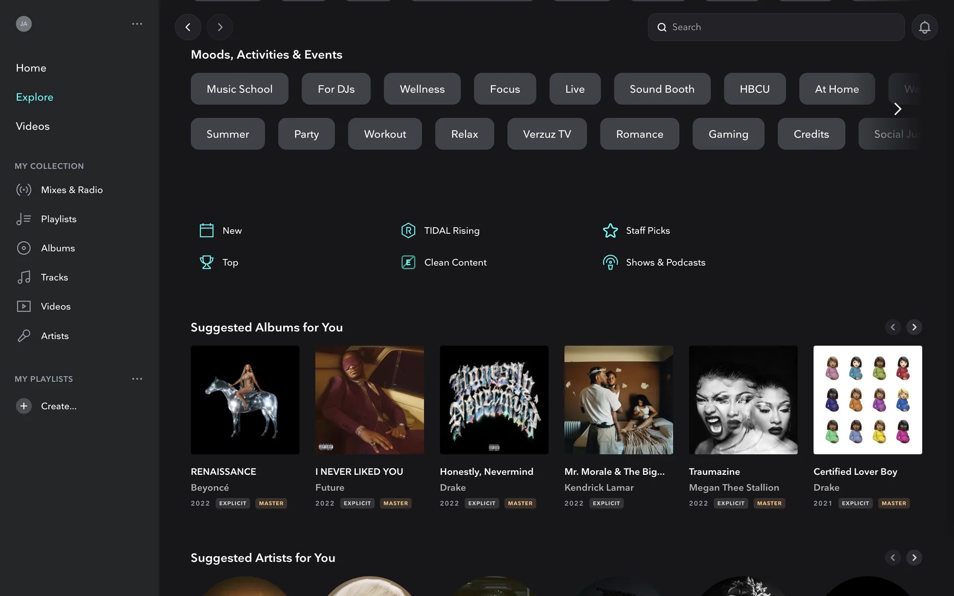Image resolution: width=954 pixels, height=596 pixels.
Task: Click the Staff Picks star icon
Action: click(x=610, y=230)
